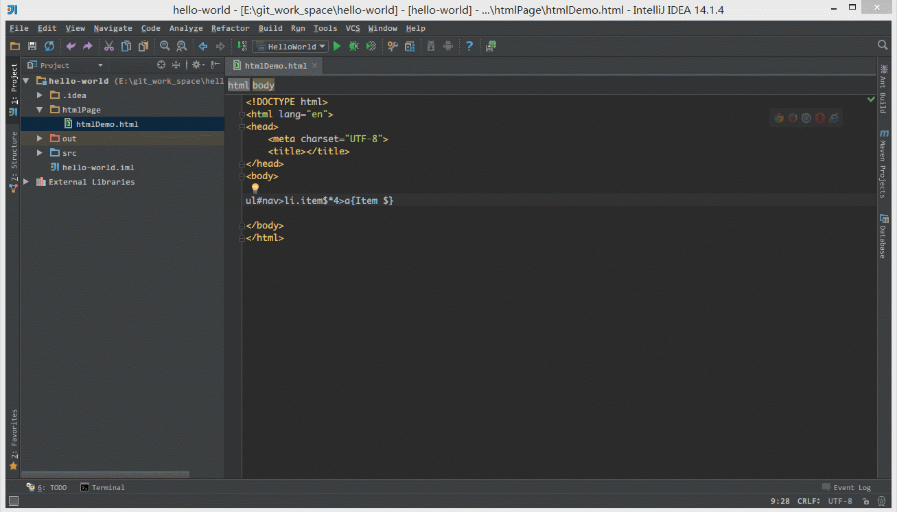Click the Synchronize refresh icon
The width and height of the screenshot is (897, 512).
coord(49,46)
